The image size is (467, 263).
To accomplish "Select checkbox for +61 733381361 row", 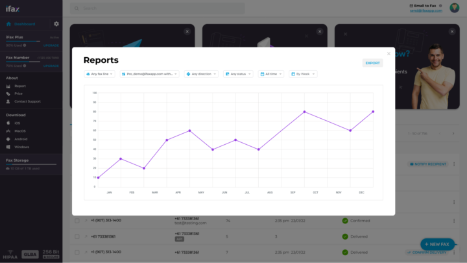I will (77, 236).
